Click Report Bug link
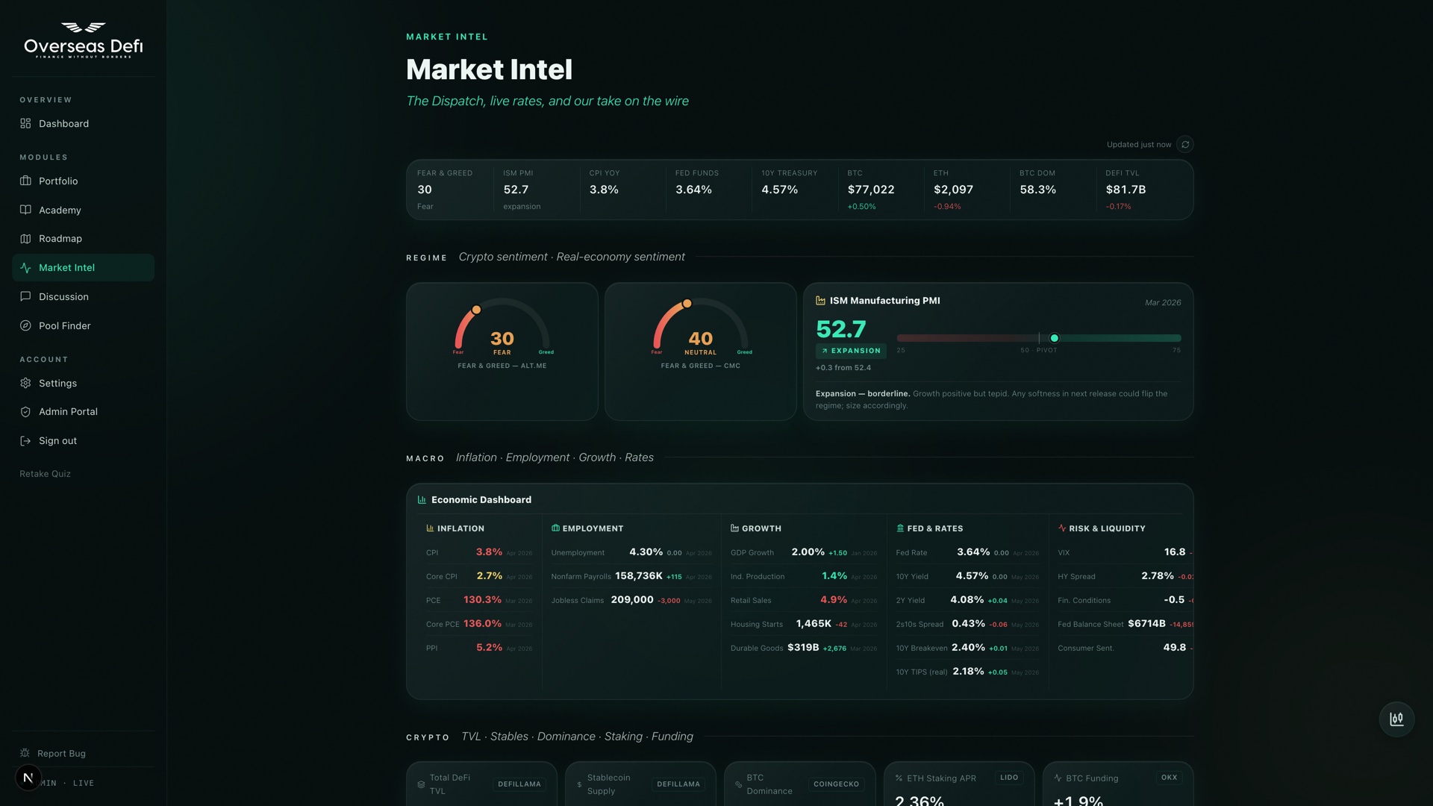1433x806 pixels. 61,753
